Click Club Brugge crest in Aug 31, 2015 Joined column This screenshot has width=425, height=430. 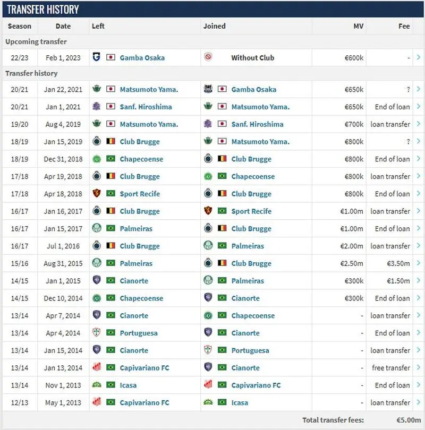pyautogui.click(x=208, y=263)
